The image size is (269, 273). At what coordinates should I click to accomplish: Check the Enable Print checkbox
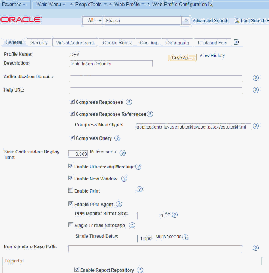point(71,190)
